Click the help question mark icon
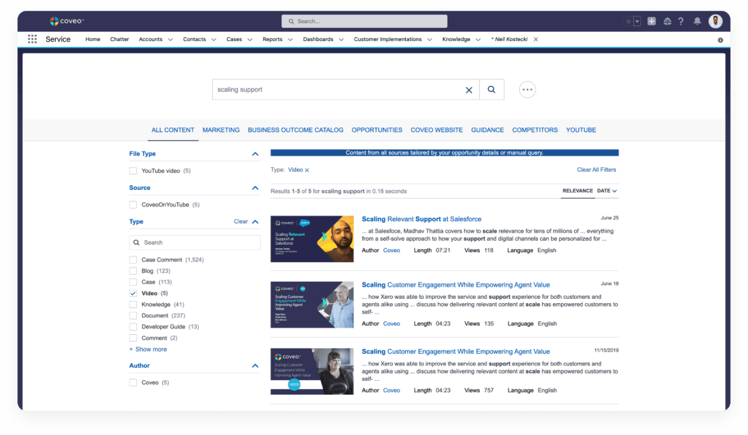Image resolution: width=748 pixels, height=435 pixels. click(682, 21)
